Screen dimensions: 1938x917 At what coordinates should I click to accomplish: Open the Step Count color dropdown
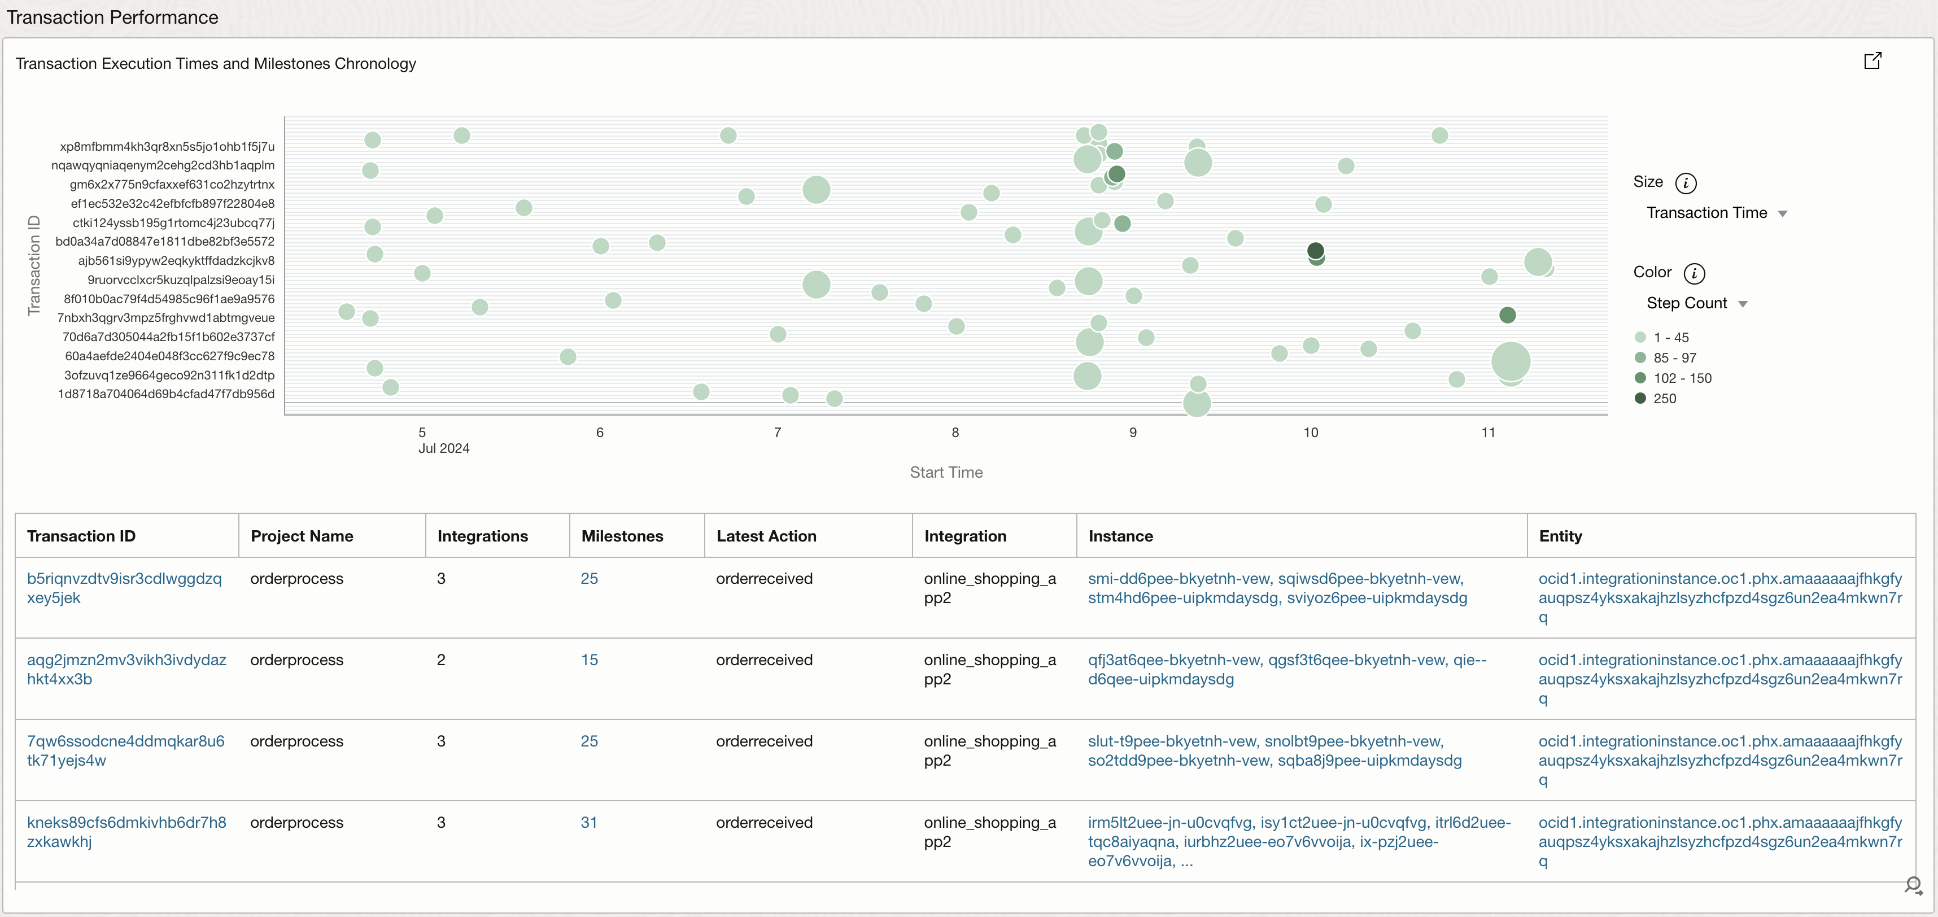coord(1696,303)
